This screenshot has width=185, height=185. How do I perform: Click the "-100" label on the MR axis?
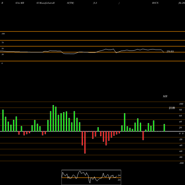click(181, 163)
